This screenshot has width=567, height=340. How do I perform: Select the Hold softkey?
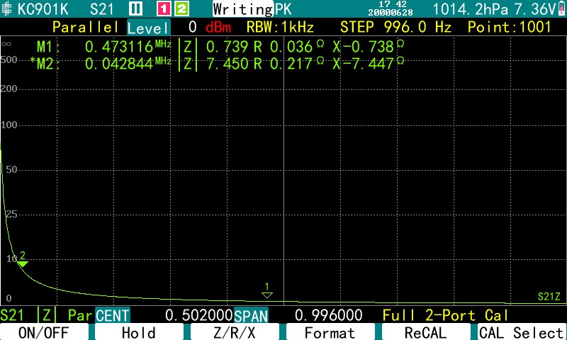click(139, 331)
